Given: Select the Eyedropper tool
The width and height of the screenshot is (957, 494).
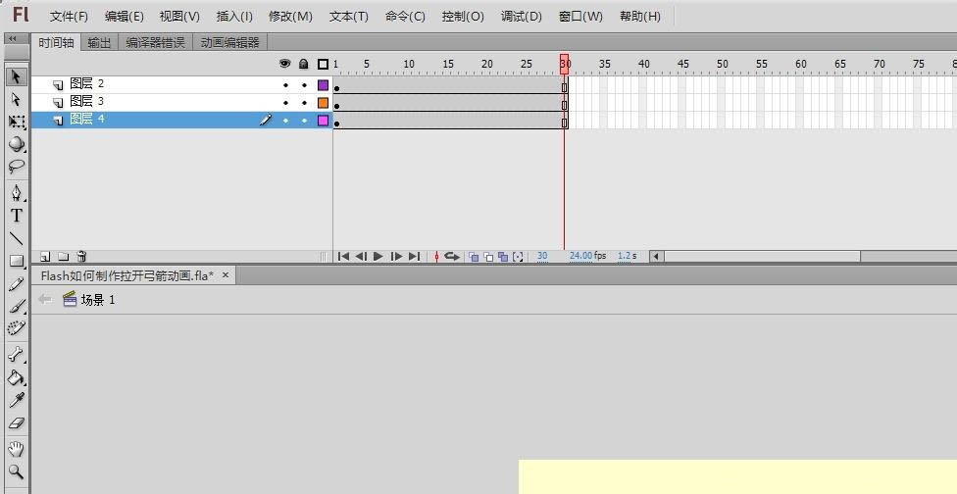Looking at the screenshot, I should [16, 400].
